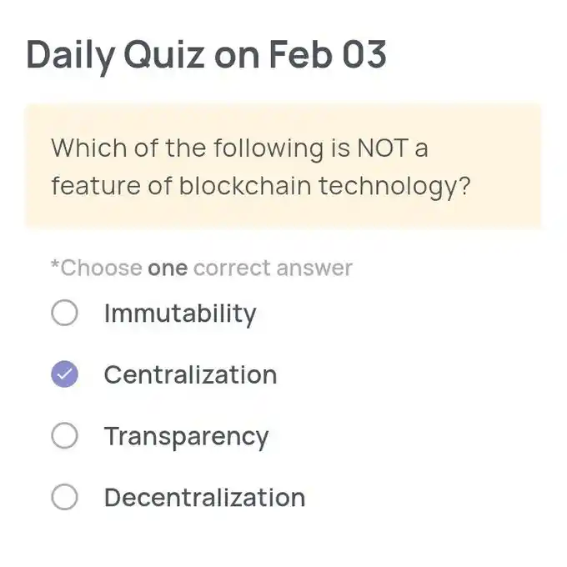Click the "Centralization" answer label
The image size is (567, 567).
[x=190, y=375]
